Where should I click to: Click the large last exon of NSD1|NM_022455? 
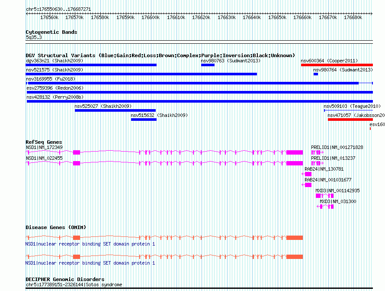pos(295,163)
